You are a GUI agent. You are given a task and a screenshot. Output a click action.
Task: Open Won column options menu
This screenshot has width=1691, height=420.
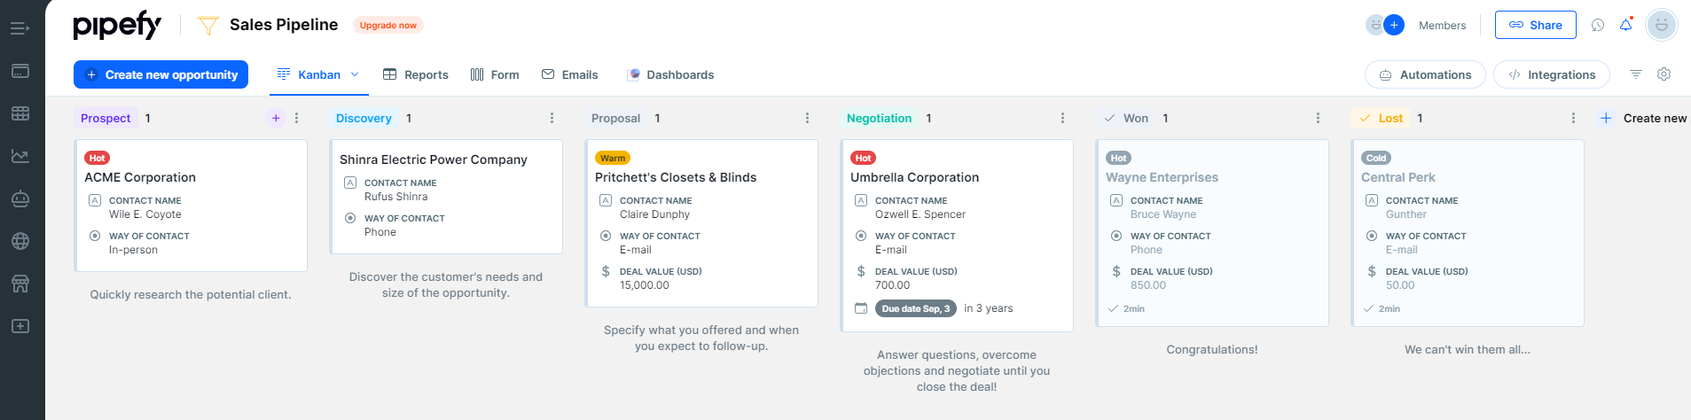point(1319,118)
